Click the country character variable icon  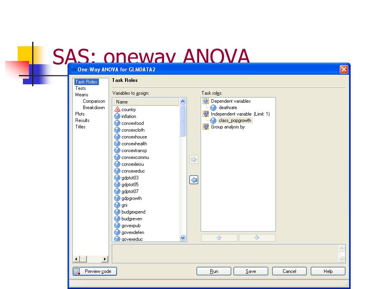click(117, 109)
